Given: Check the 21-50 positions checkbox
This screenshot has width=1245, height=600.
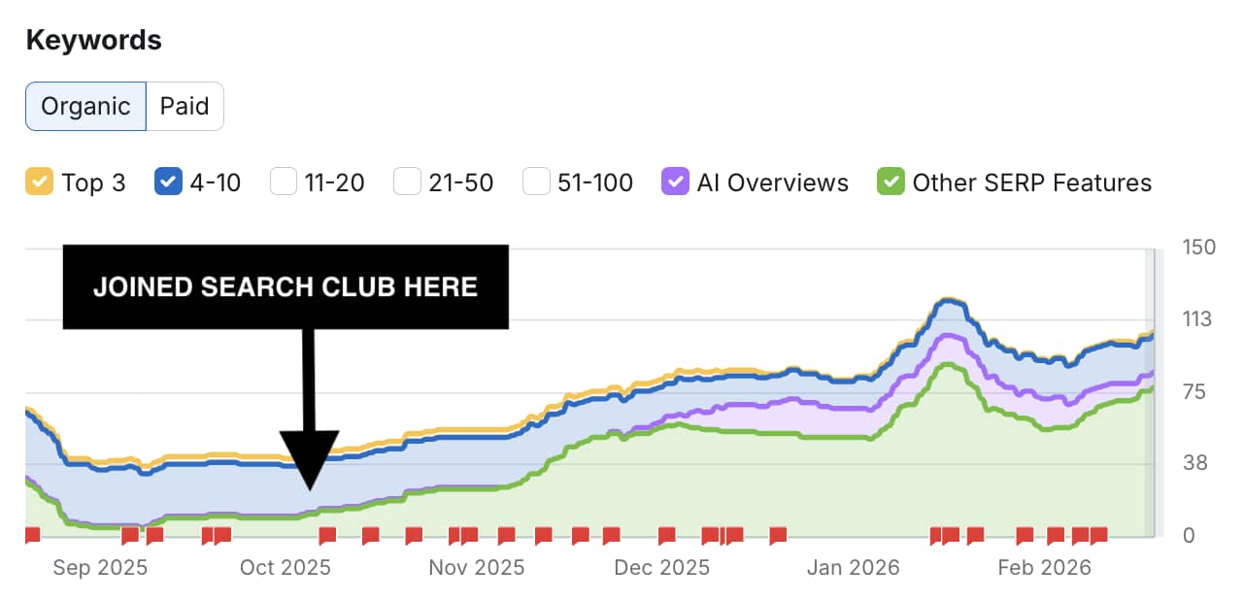Looking at the screenshot, I should (x=407, y=182).
